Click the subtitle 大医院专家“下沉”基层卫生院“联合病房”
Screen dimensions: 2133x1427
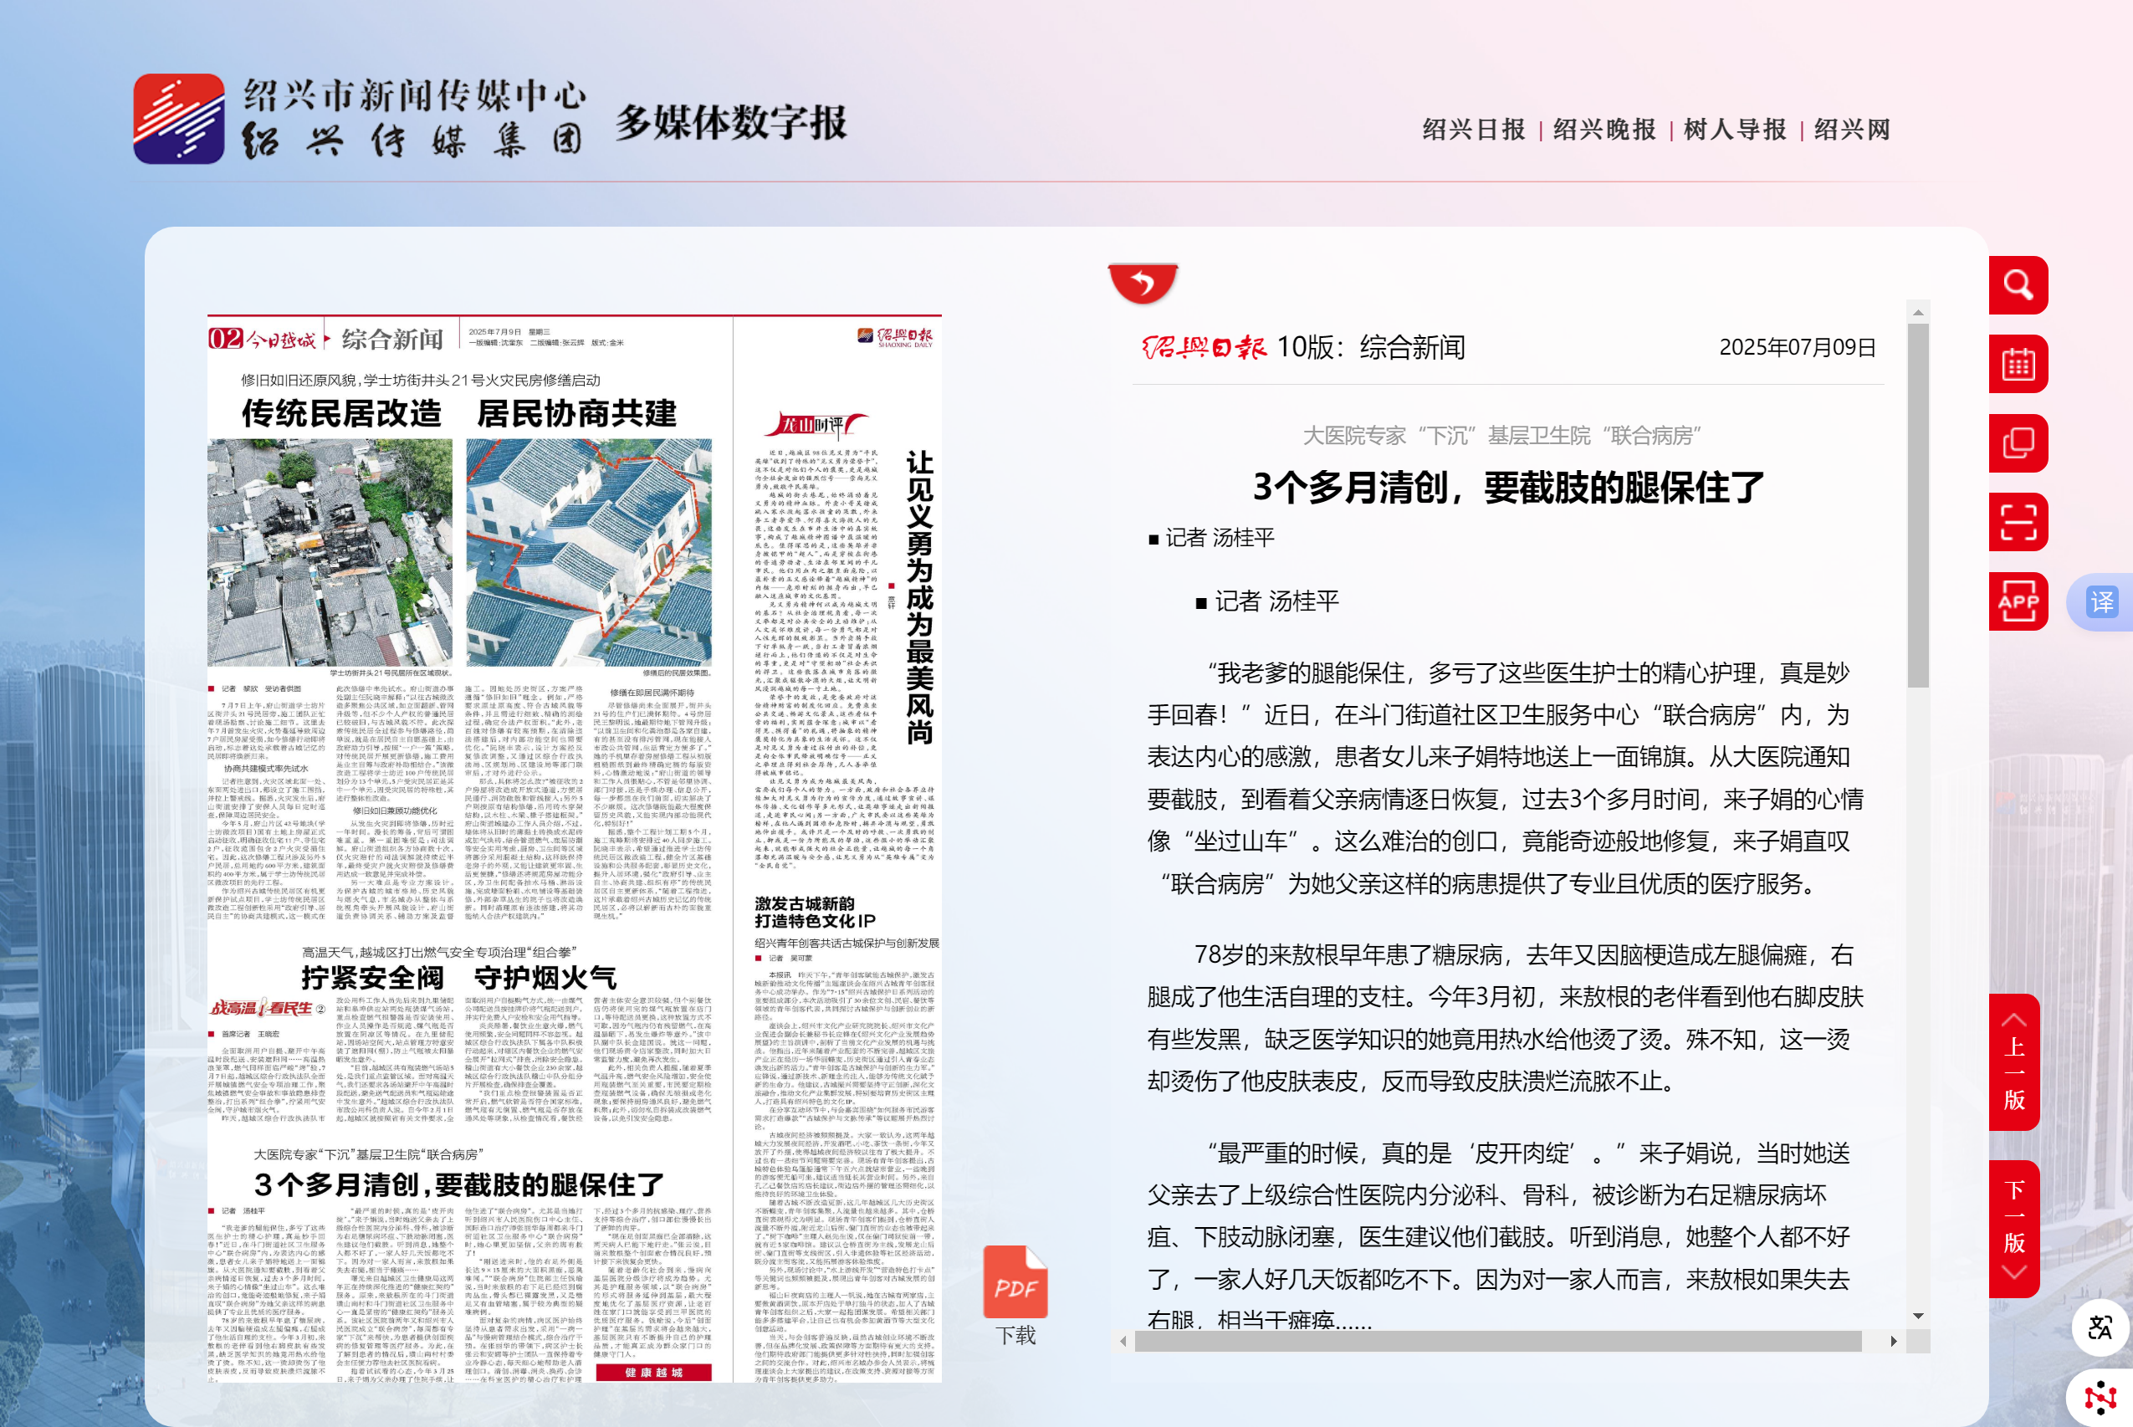point(1501,436)
